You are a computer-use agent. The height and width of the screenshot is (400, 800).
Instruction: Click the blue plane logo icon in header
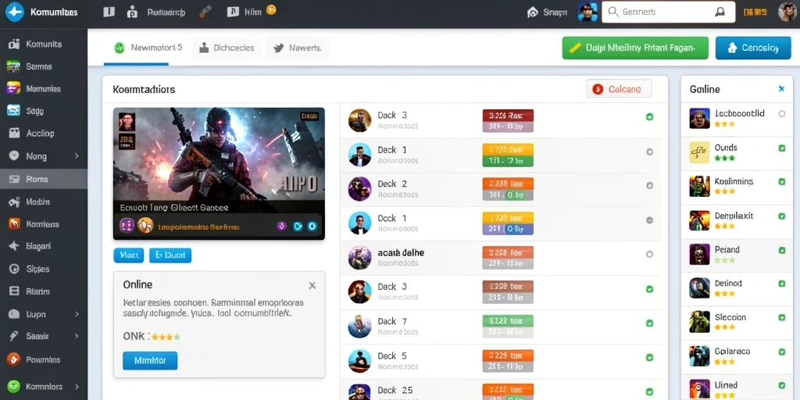click(14, 12)
